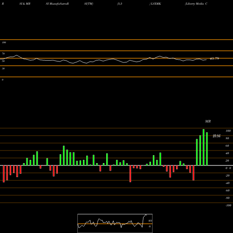Click the white zero baseline of MR chart
Screen dimensions: 233x233
point(116,165)
